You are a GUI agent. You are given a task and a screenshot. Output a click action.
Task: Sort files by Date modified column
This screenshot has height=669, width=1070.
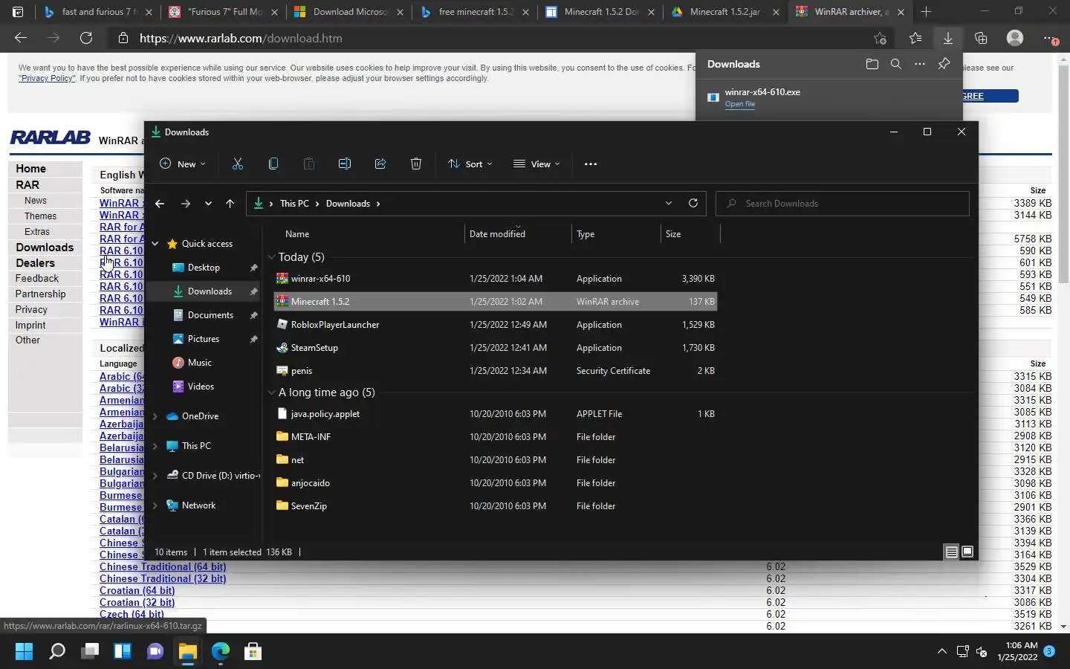tap(497, 234)
